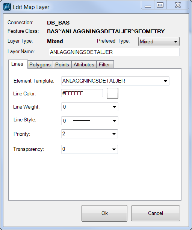The image size is (192, 230).
Task: Open the Prefered Type dropdown
Action: tap(159, 41)
